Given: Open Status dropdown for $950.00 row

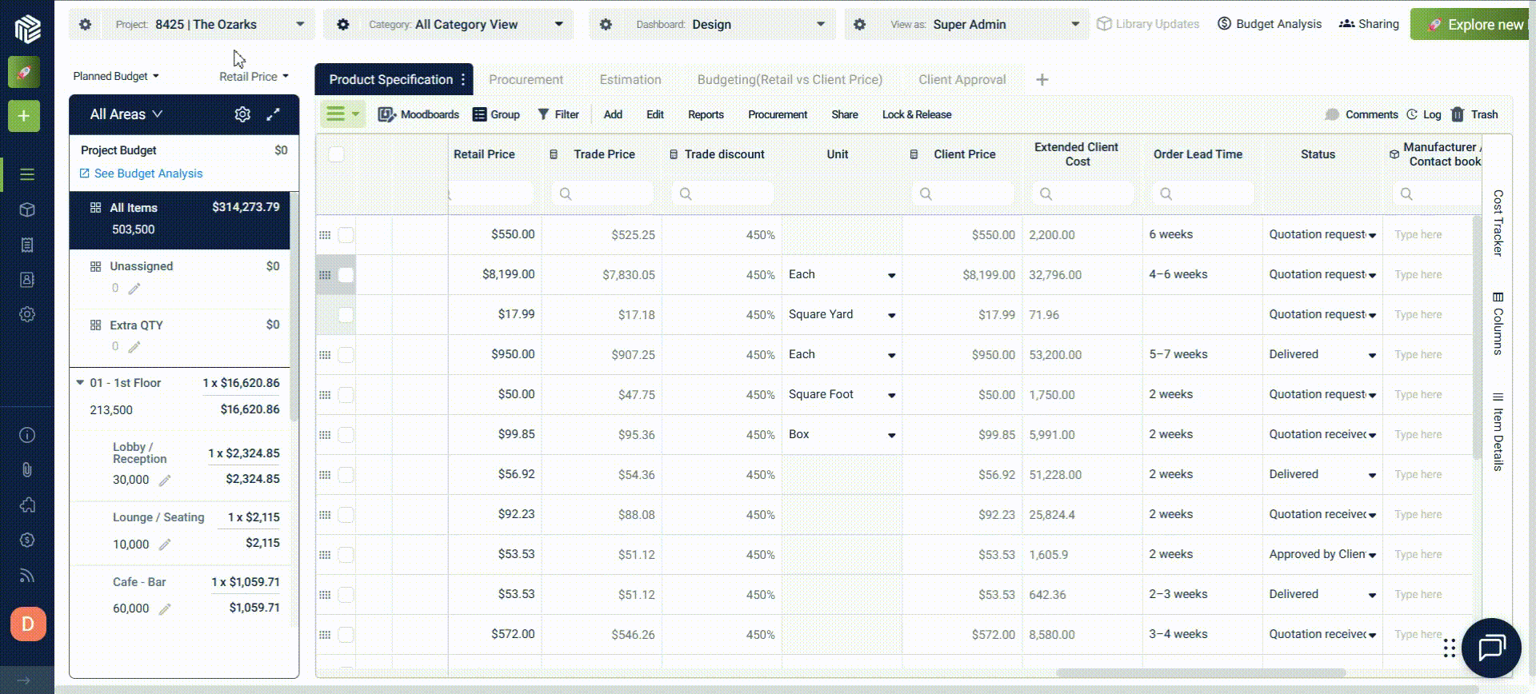Looking at the screenshot, I should (1372, 355).
